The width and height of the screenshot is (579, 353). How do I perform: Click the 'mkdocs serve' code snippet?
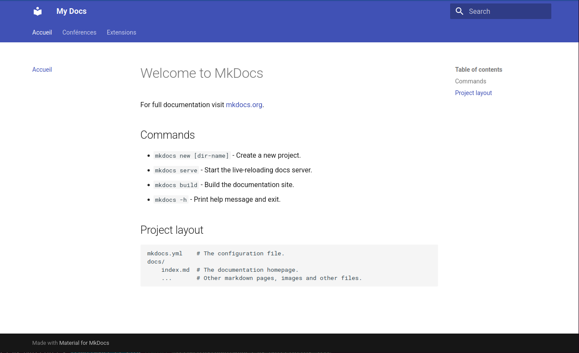pos(176,170)
